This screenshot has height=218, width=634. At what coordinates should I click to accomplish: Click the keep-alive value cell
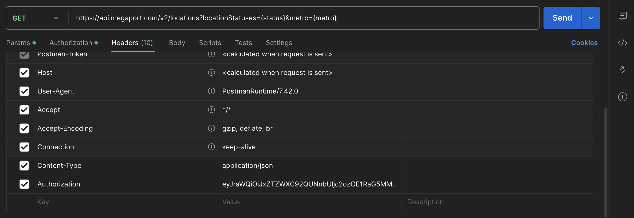(309, 147)
